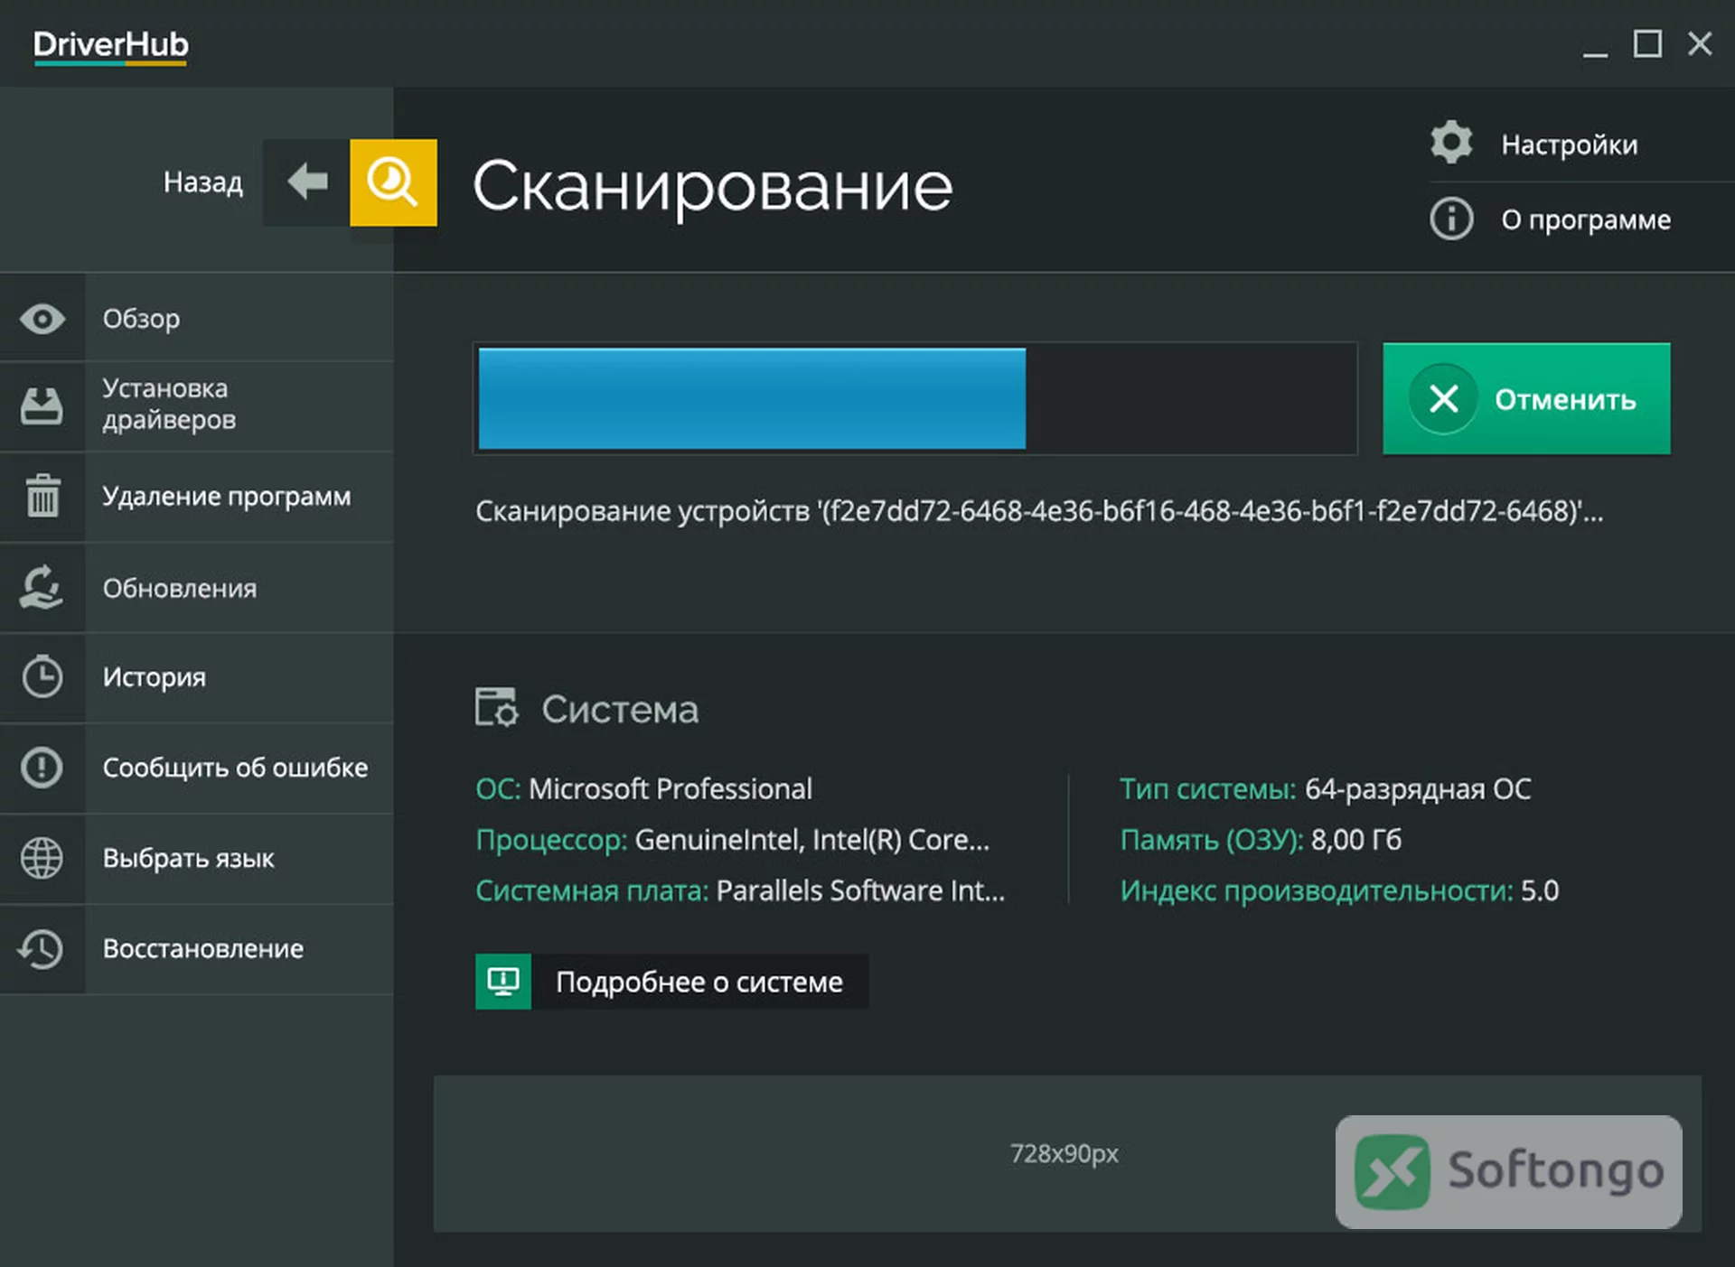Click the Назад label
The image size is (1735, 1267).
pos(203,182)
